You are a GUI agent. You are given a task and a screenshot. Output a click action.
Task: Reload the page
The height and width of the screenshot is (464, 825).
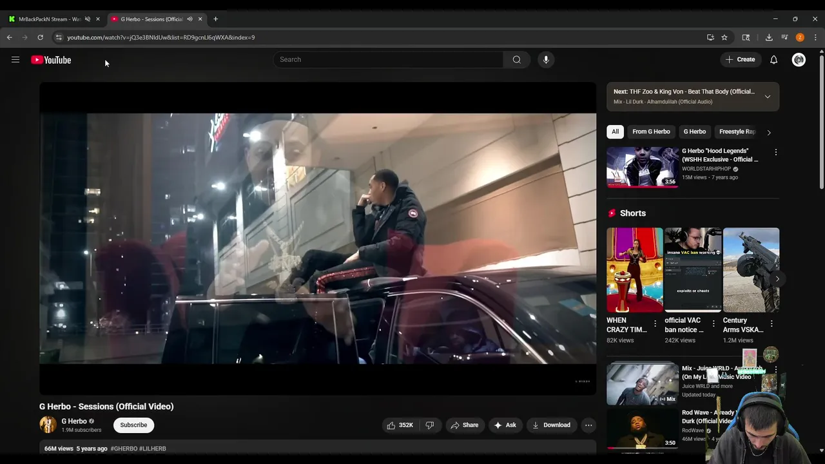[x=40, y=37]
